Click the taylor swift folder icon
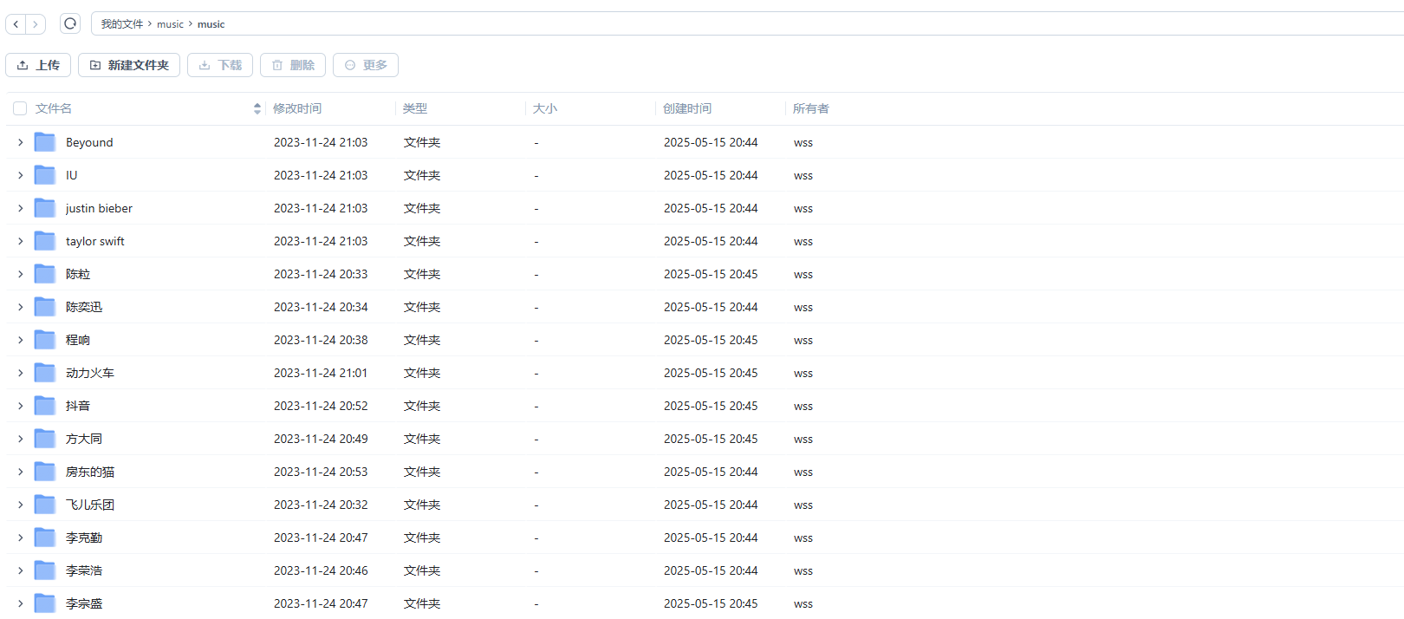This screenshot has height=619, width=1404. (45, 241)
